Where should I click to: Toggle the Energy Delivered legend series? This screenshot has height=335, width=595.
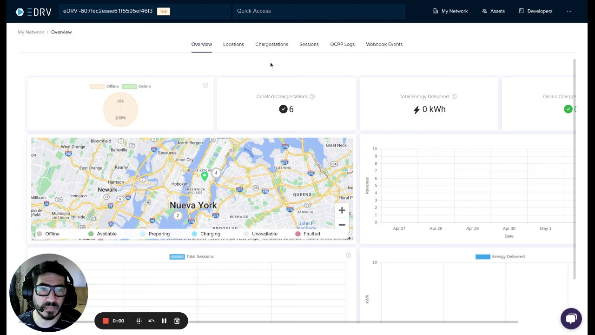(x=500, y=256)
